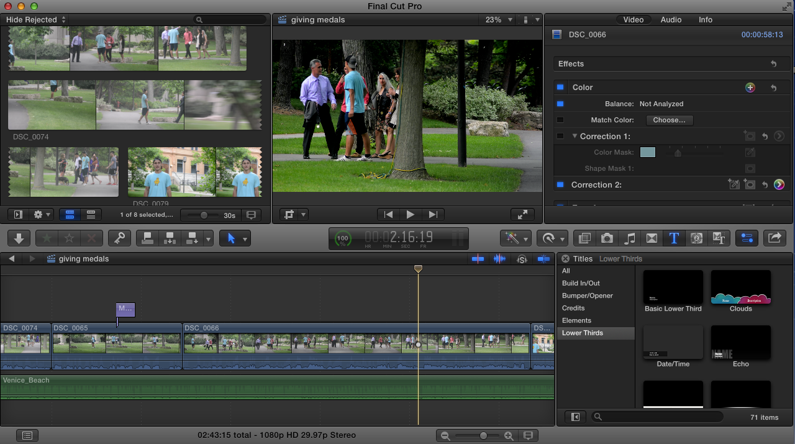
Task: Disable the Correction 2 checkbox
Action: pyautogui.click(x=560, y=184)
